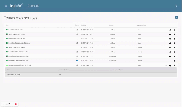Screen dimensions: 182x107
Task: Click date 29/10/2021 12:19
Action: tap(87, 34)
